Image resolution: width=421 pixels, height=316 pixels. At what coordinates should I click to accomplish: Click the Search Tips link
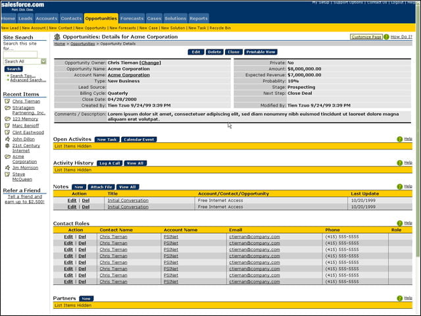tap(23, 76)
